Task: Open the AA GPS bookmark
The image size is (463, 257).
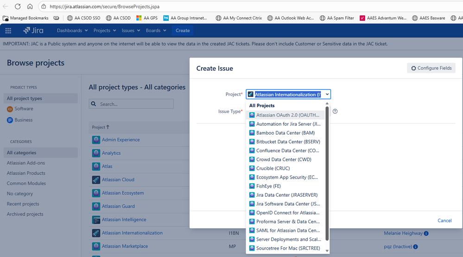Action: (x=147, y=18)
